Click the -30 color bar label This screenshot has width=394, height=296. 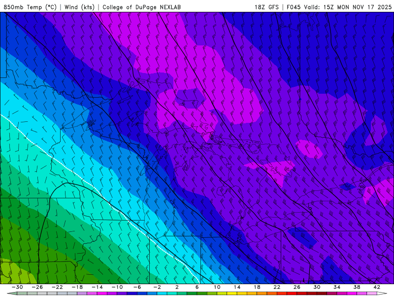tap(17, 287)
